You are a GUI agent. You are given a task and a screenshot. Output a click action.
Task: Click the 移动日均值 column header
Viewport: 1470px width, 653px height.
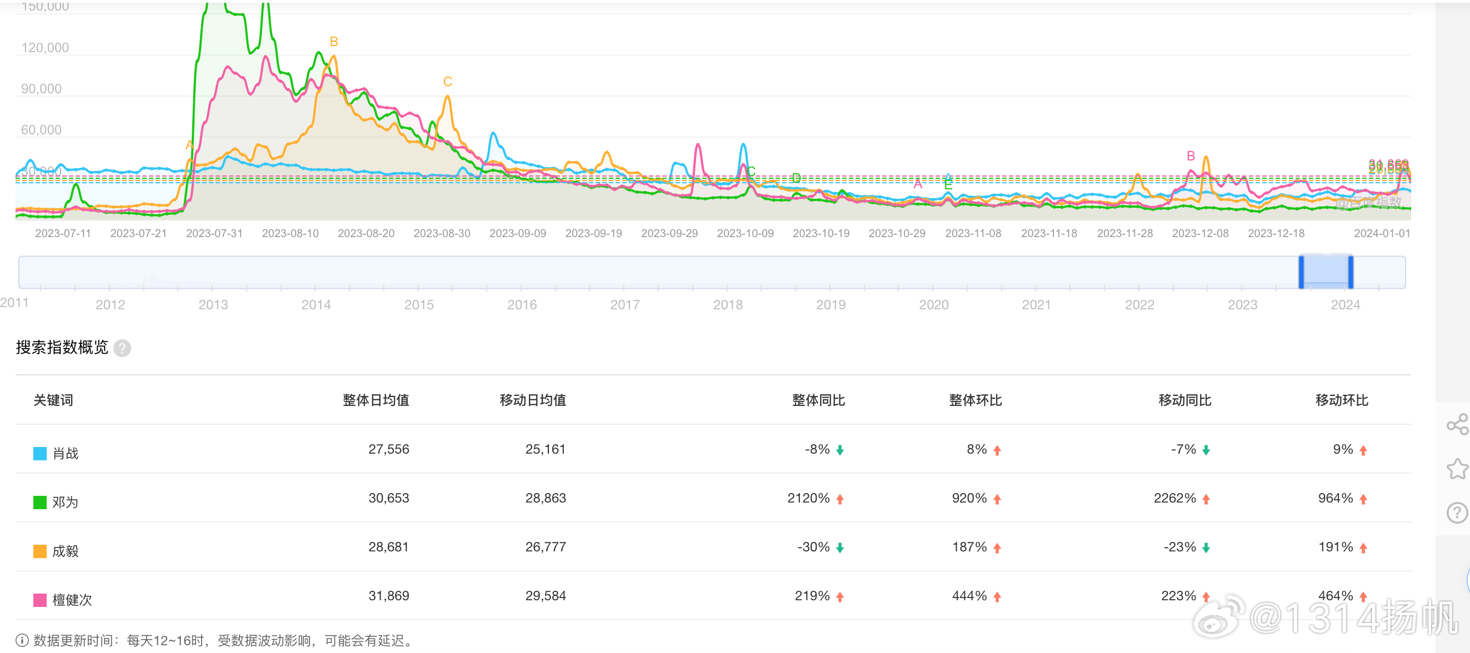click(x=532, y=400)
